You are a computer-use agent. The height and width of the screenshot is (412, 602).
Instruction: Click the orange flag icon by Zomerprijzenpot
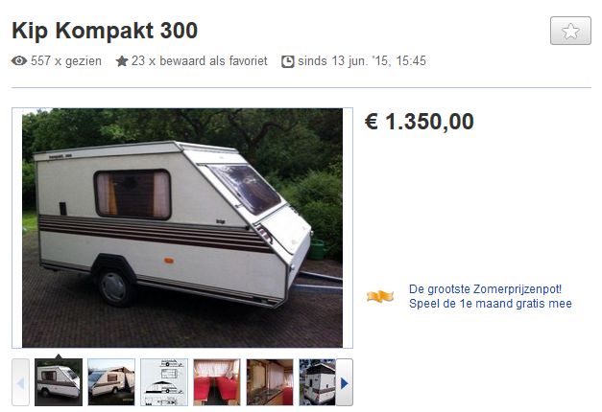click(380, 296)
